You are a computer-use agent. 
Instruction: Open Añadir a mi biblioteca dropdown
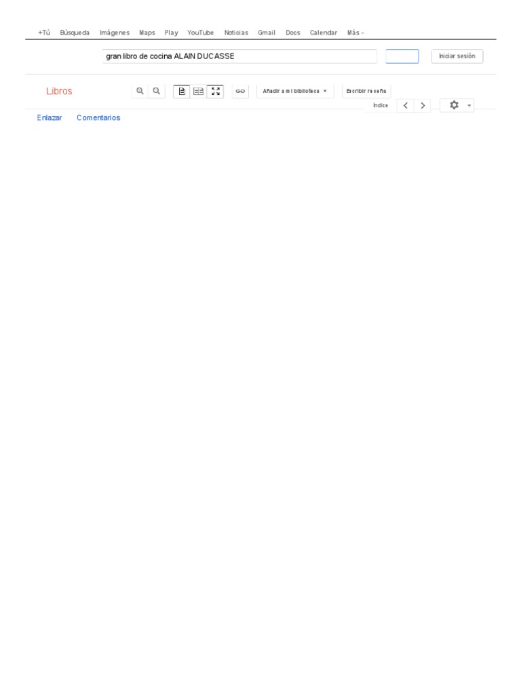click(x=295, y=92)
